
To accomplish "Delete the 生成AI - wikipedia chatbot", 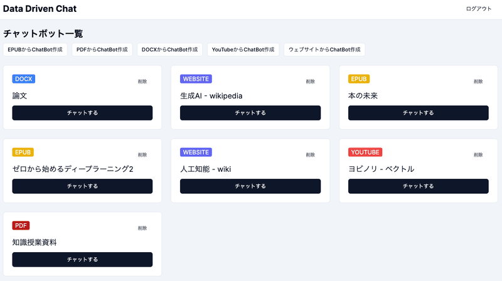I will (311, 82).
